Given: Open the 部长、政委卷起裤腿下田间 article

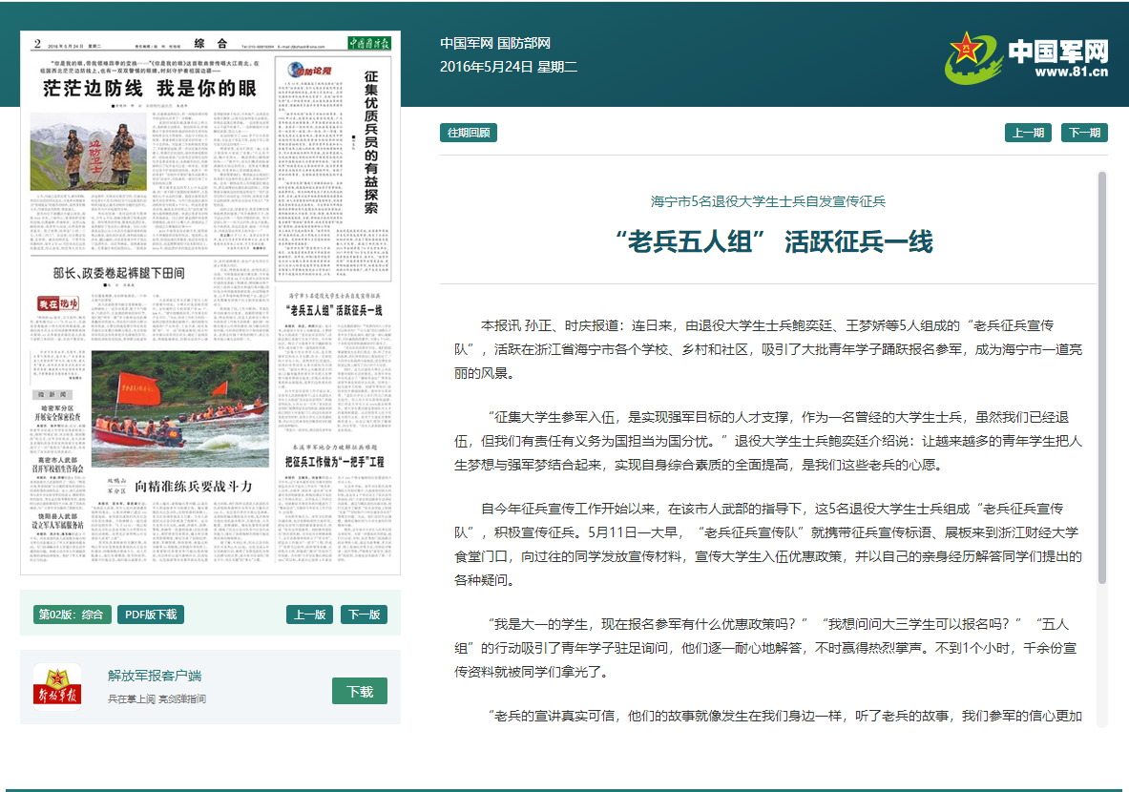Looking at the screenshot, I should 118,273.
